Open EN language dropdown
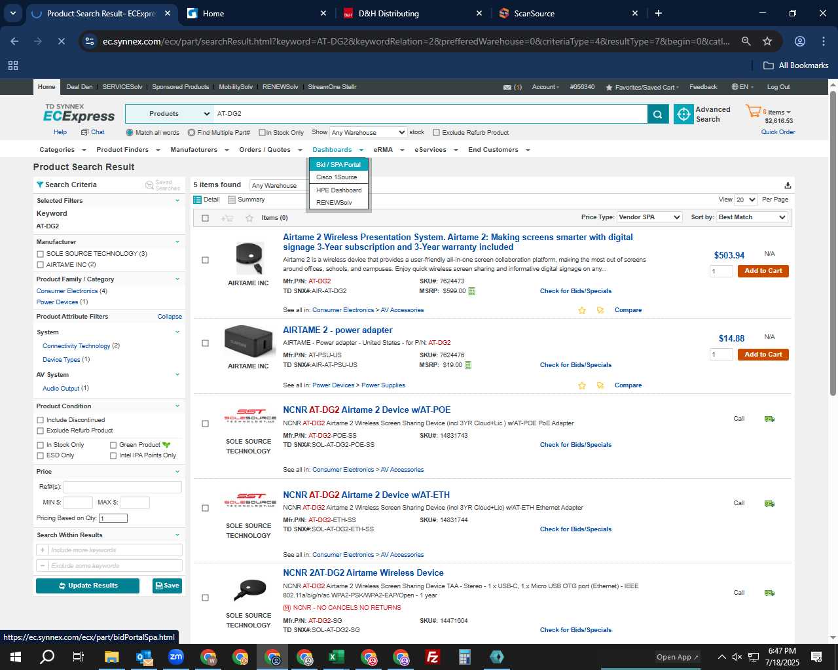This screenshot has height=670, width=838. click(742, 87)
